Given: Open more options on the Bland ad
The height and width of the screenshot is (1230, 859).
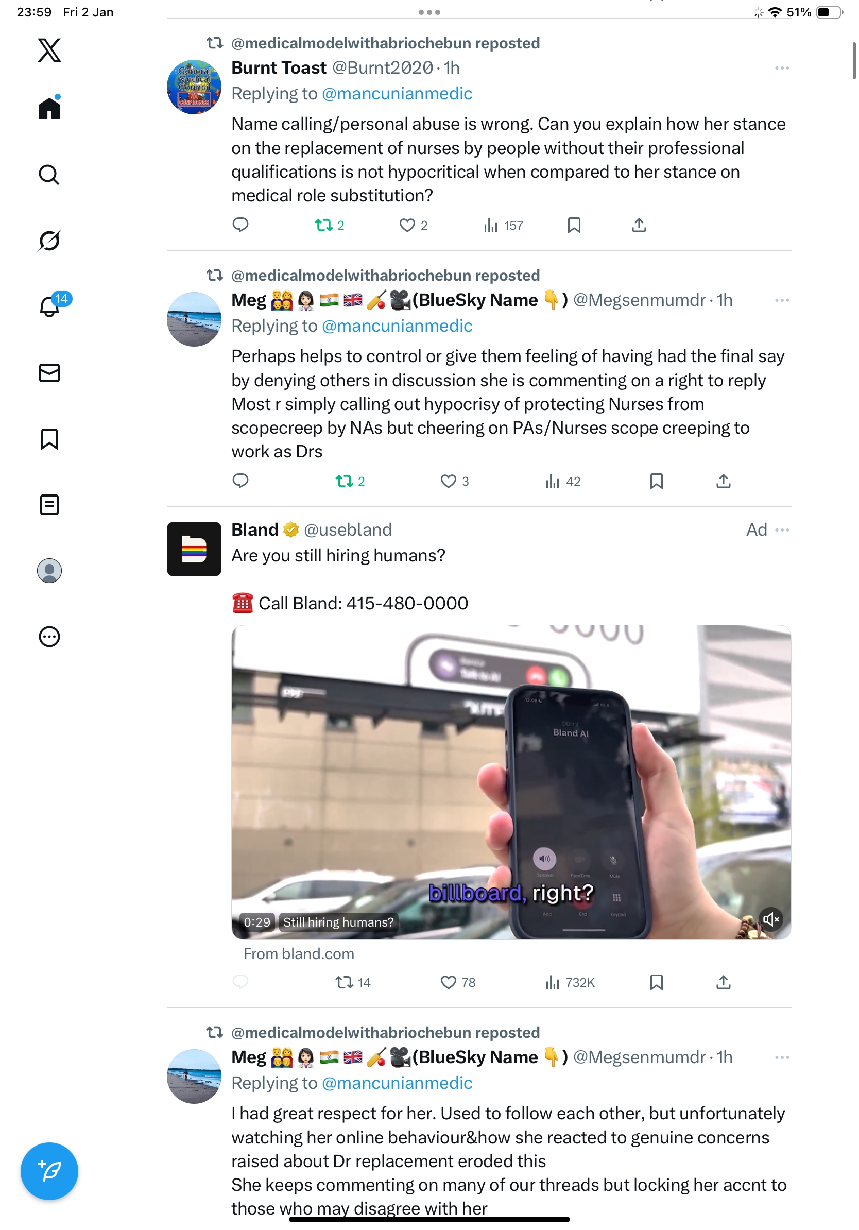Looking at the screenshot, I should pyautogui.click(x=782, y=530).
